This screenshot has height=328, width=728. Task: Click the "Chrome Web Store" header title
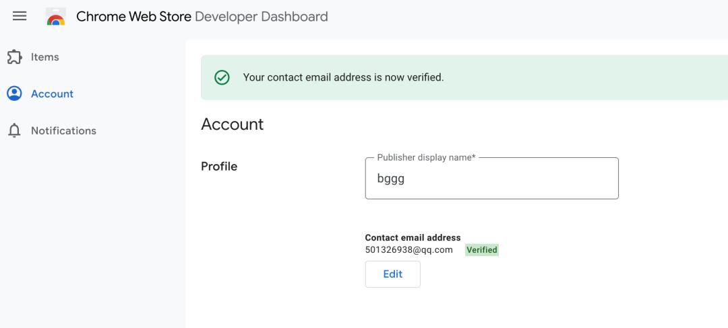[x=133, y=17]
